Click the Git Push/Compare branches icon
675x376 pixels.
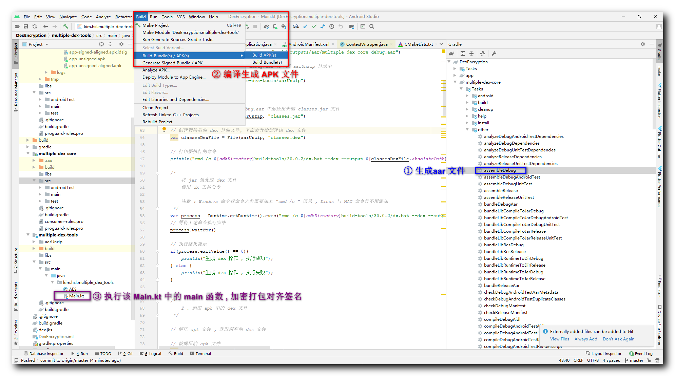coord(323,26)
